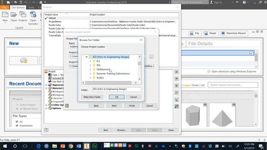Click the vertical scrollbar in folder tree

(x=139, y=64)
